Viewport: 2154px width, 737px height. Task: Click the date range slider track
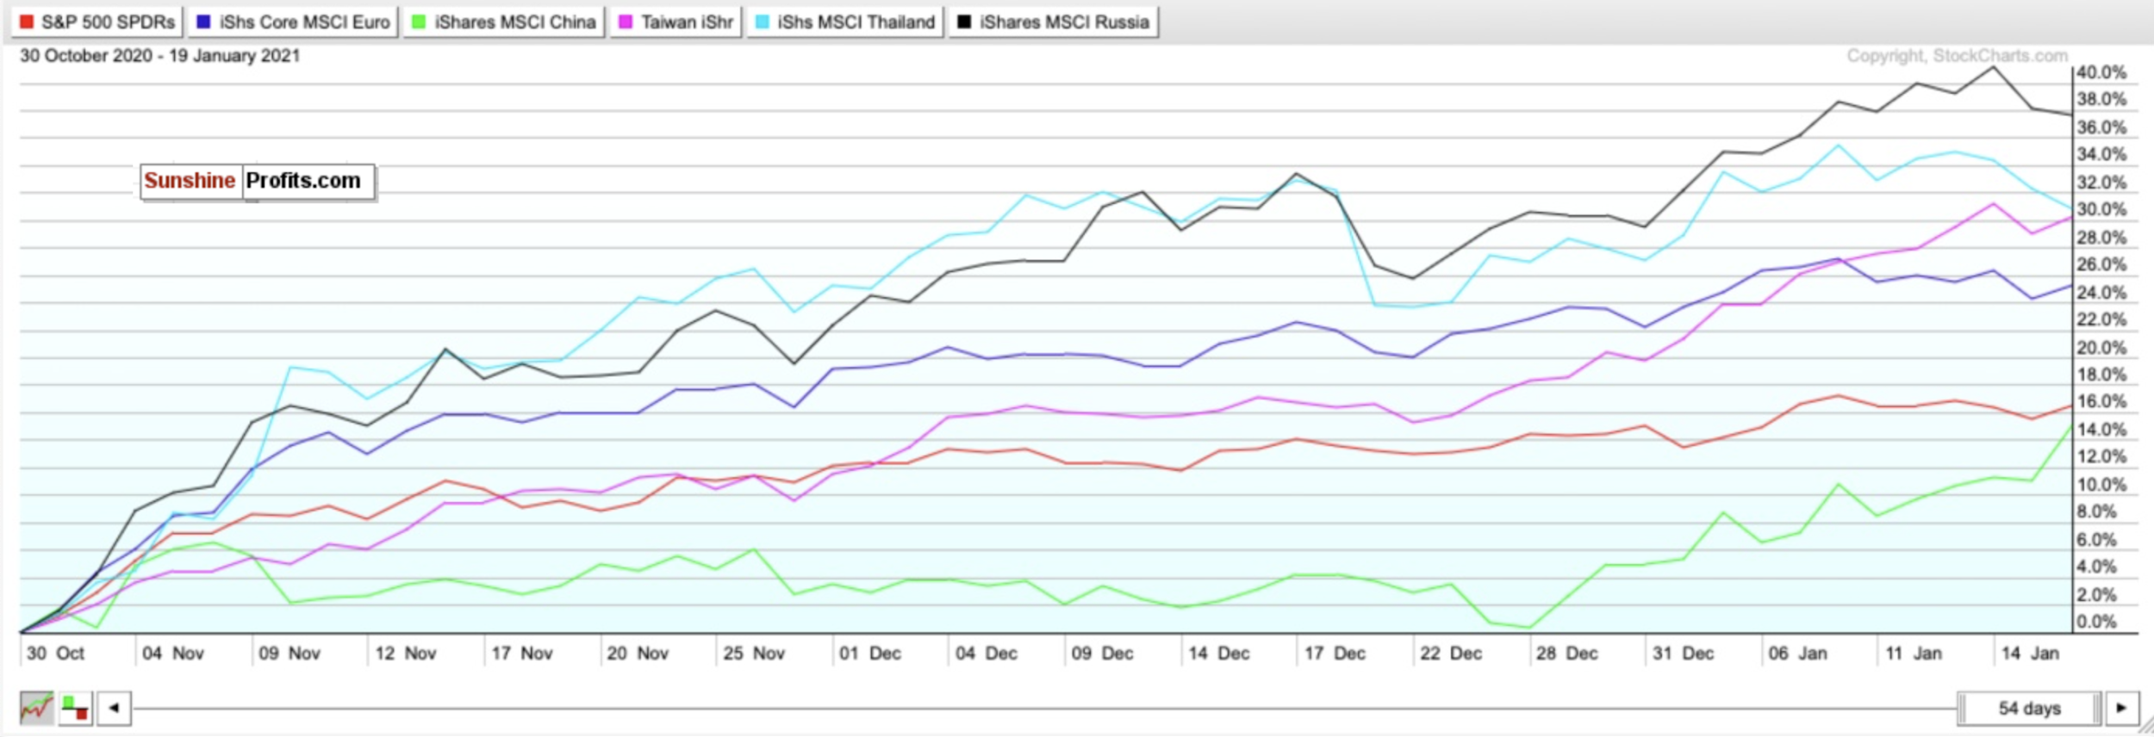[x=1044, y=709]
